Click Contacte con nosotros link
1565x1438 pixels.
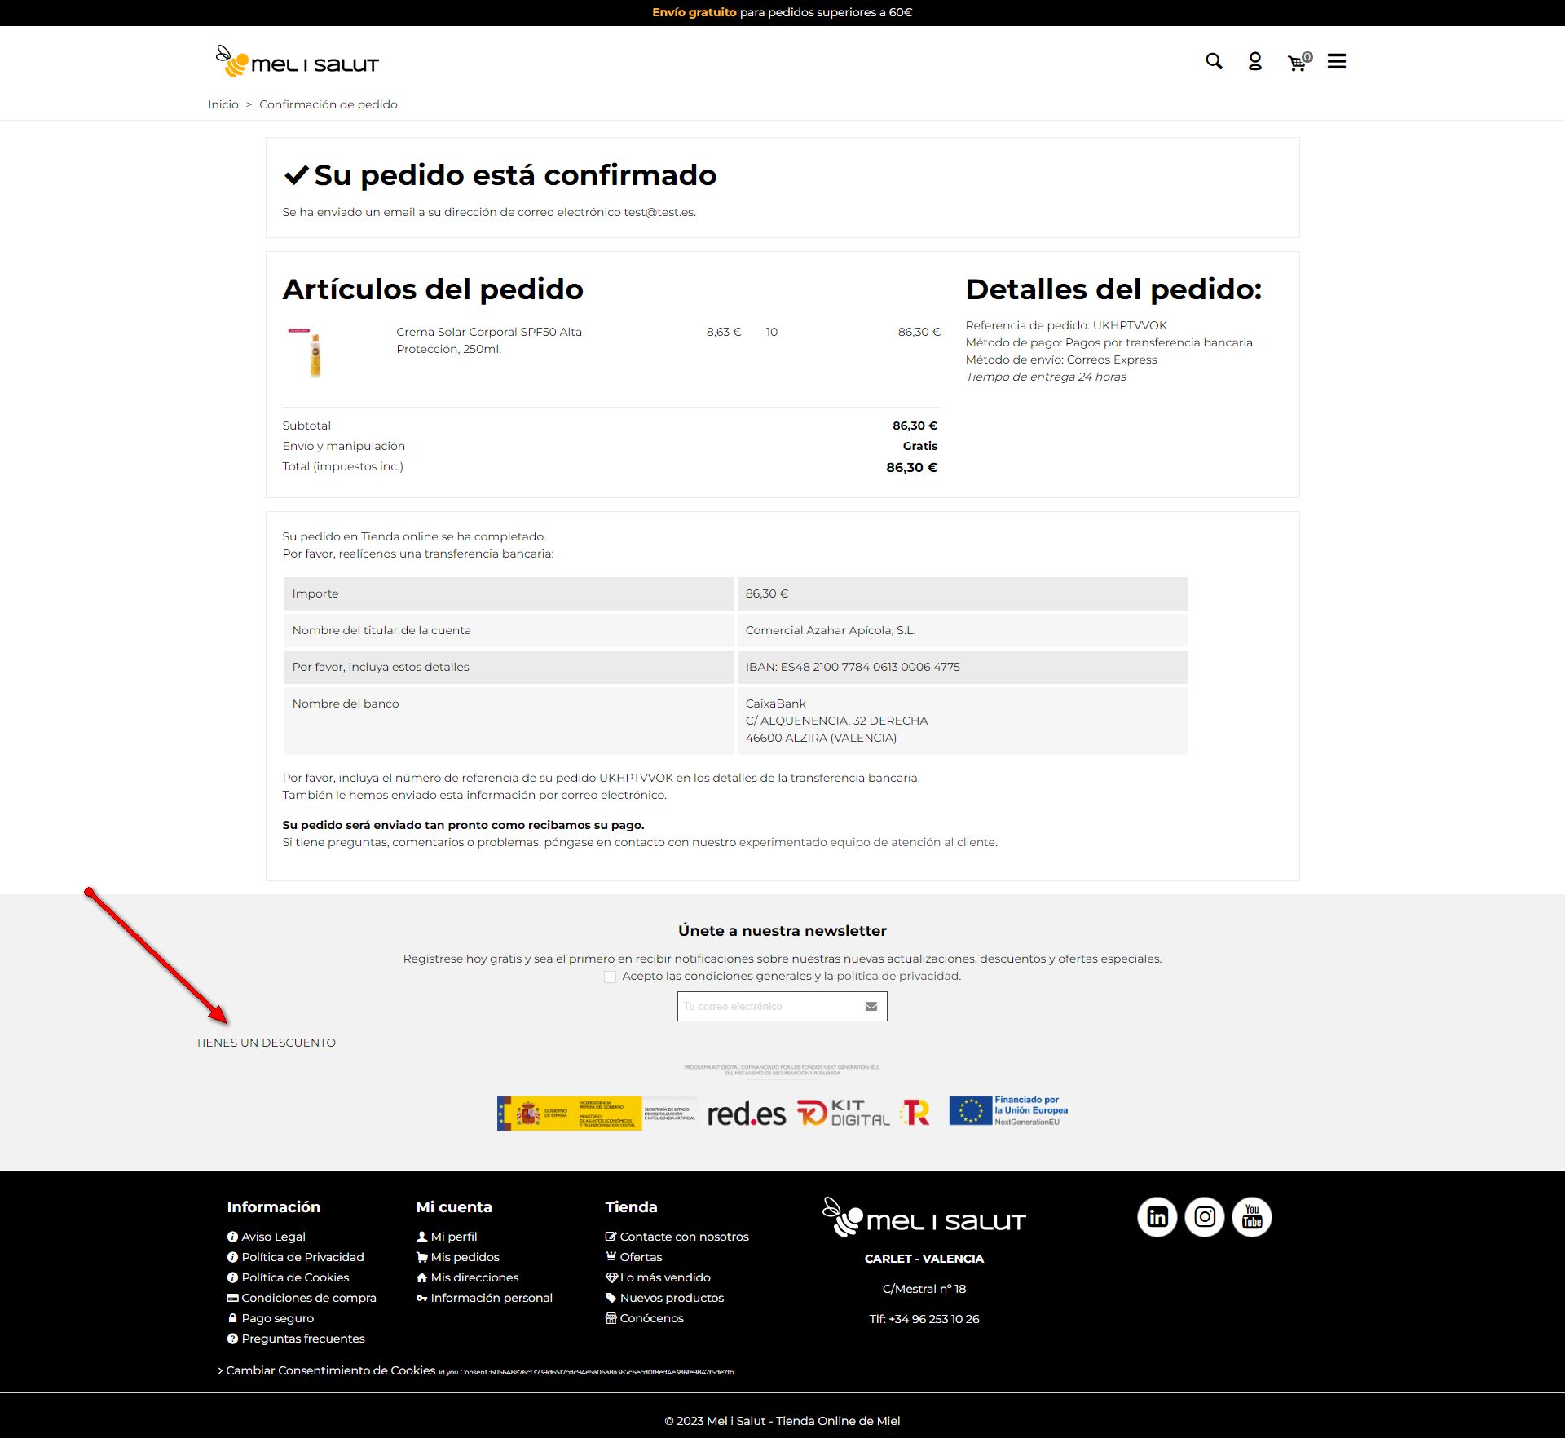tap(683, 1237)
